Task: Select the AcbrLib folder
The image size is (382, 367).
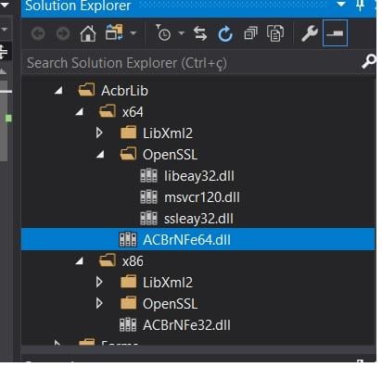Action: pos(124,91)
